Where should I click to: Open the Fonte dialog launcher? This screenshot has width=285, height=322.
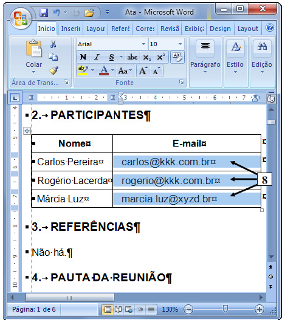(x=181, y=82)
